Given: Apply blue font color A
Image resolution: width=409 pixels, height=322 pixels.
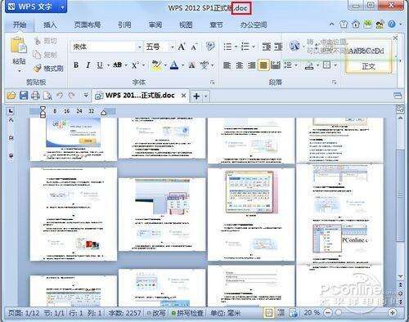Looking at the screenshot, I should pyautogui.click(x=174, y=65).
